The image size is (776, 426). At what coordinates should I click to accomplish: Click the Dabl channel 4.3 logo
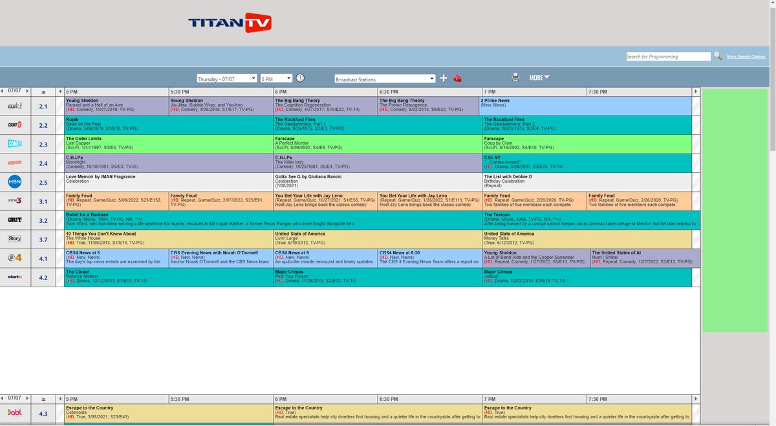[x=15, y=414]
